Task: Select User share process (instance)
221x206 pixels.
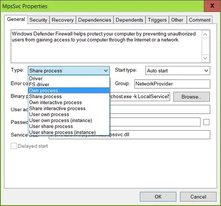Action: click(x=69, y=132)
